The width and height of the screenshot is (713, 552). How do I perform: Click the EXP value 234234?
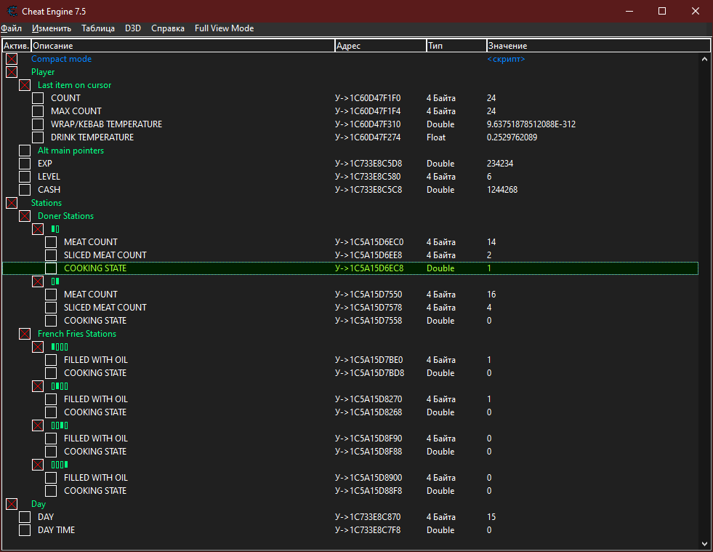click(x=500, y=164)
